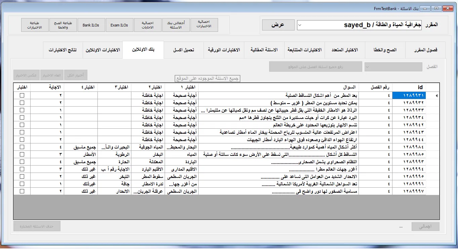The height and width of the screenshot is (249, 458).
Task: Click the Exam ILOs button
Action: coord(119,25)
